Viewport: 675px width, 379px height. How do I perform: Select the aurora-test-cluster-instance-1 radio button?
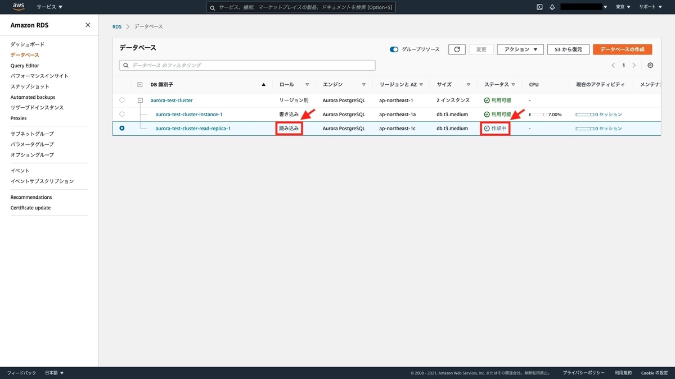[x=122, y=114]
